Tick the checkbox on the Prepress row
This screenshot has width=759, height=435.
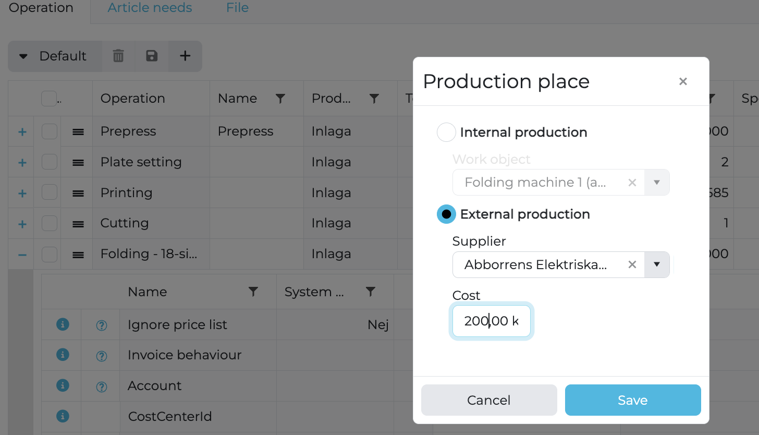point(50,132)
